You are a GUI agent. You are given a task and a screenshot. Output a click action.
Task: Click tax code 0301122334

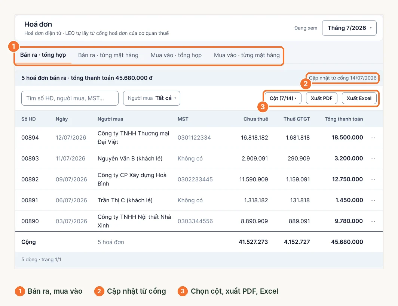tap(194, 138)
